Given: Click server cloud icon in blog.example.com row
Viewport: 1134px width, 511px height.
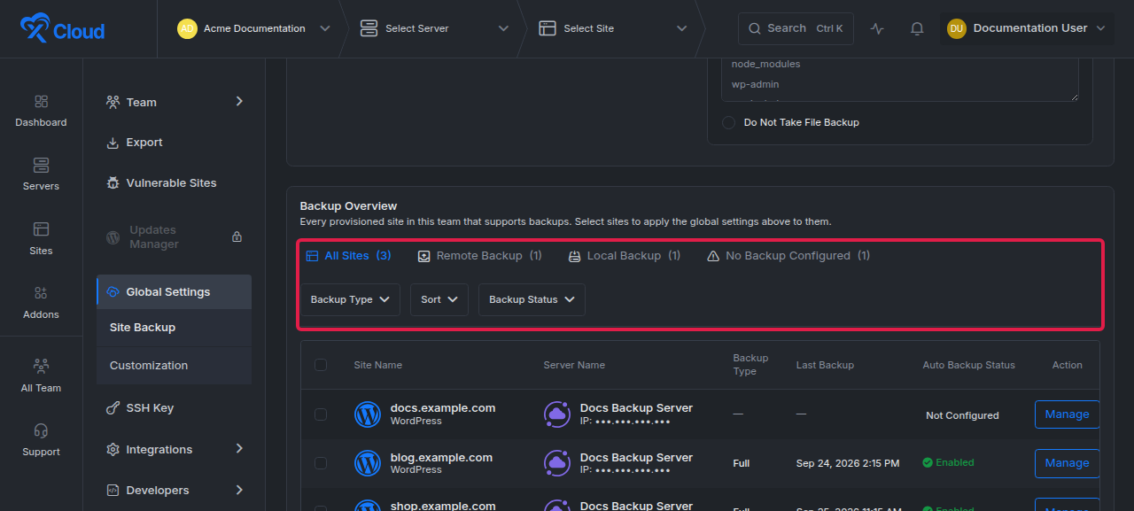Looking at the screenshot, I should click(557, 463).
